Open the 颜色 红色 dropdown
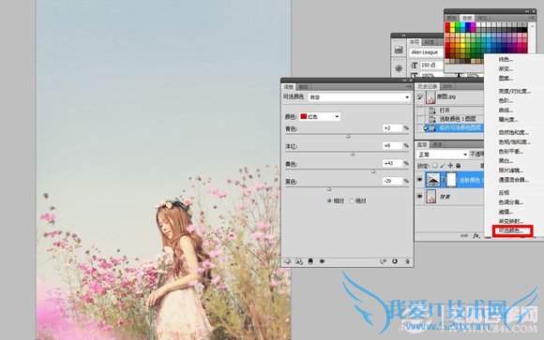 [x=320, y=117]
